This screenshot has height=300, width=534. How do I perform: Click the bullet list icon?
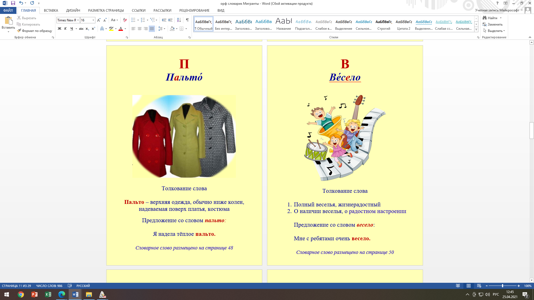[133, 20]
